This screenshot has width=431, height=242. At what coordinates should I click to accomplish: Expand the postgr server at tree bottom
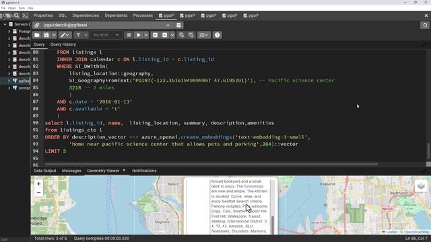(9, 88)
